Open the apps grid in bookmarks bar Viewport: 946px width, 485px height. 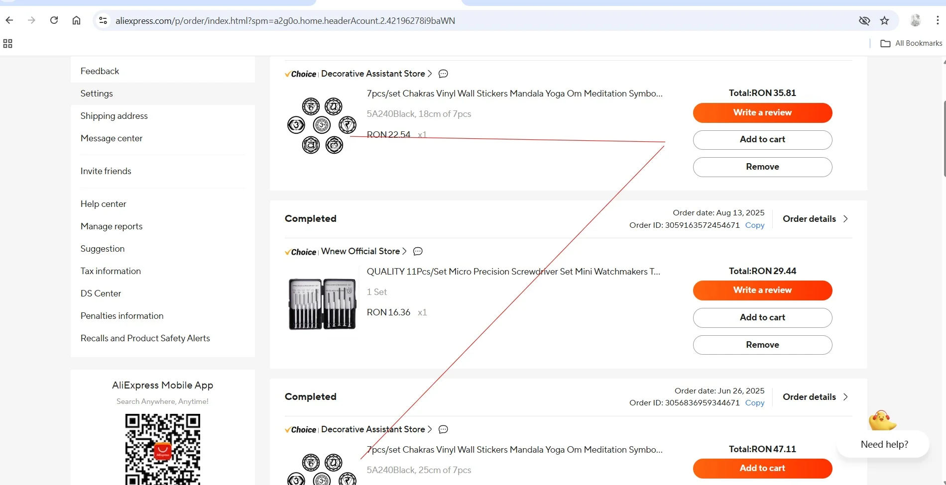pyautogui.click(x=7, y=43)
